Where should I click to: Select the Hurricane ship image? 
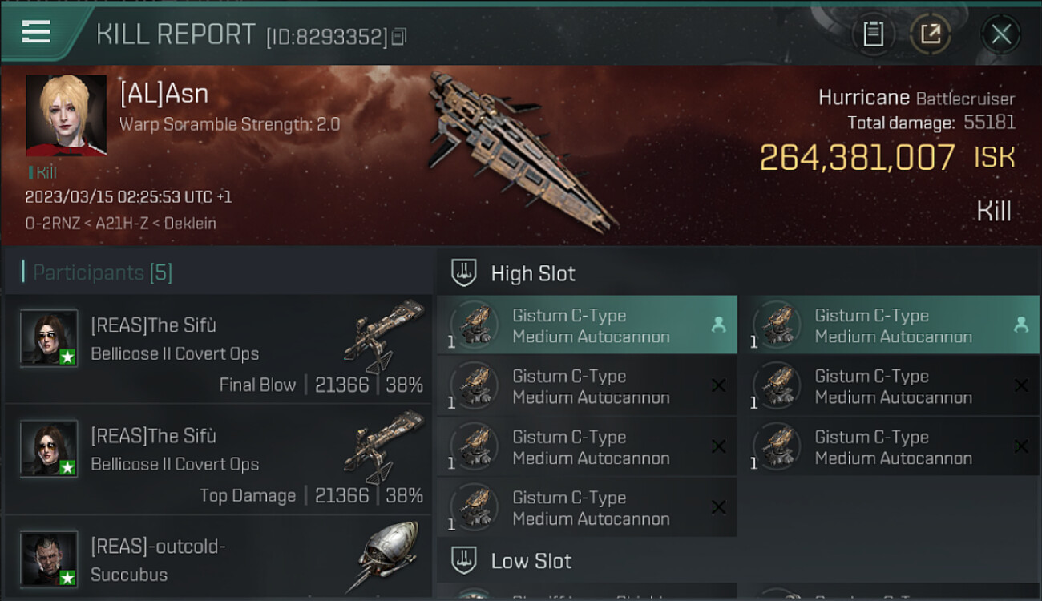click(x=521, y=148)
